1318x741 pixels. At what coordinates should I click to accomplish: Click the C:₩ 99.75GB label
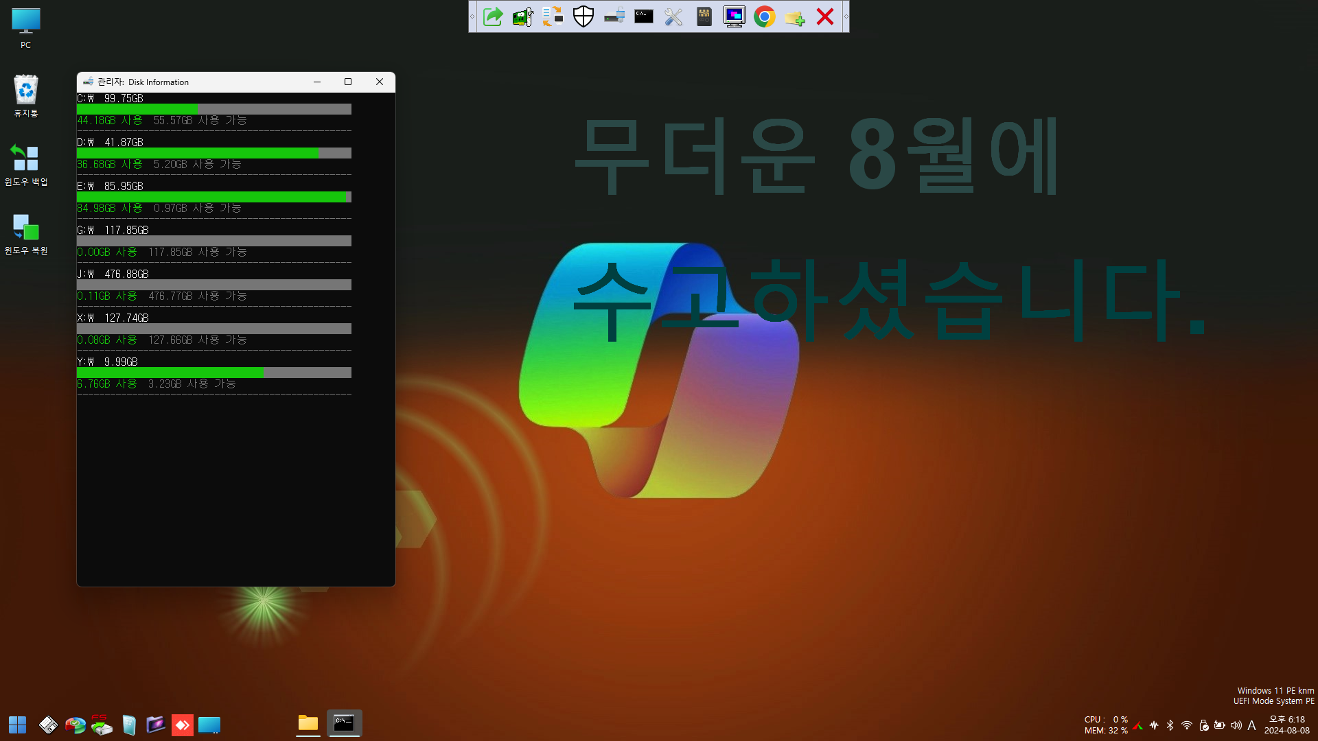coord(111,98)
